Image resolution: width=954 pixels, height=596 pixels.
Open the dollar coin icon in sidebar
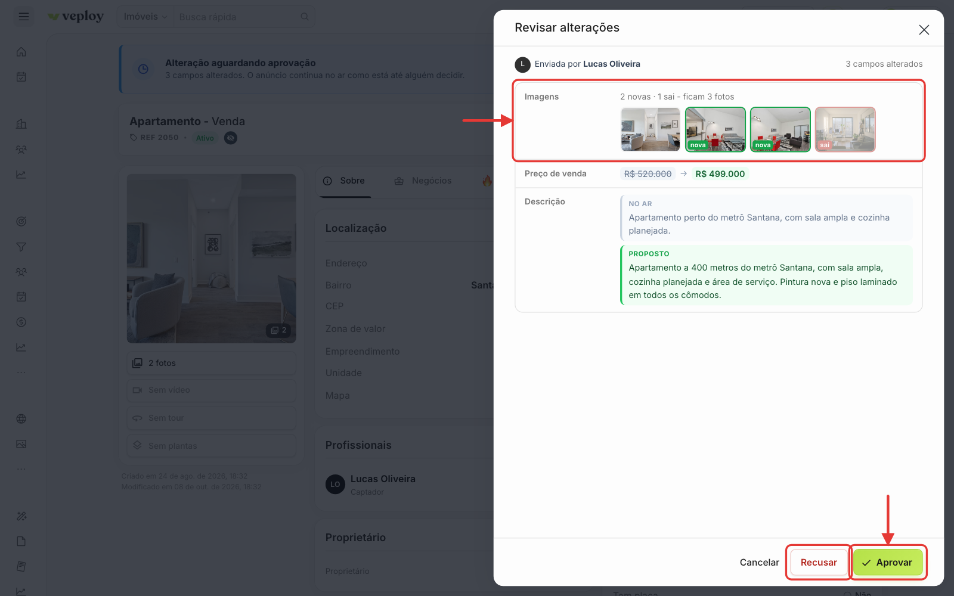point(21,322)
